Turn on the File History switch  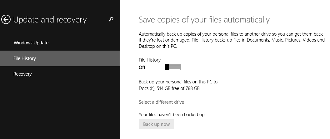point(173,67)
